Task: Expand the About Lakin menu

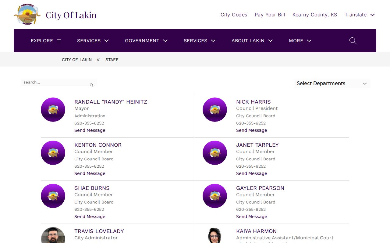Action: click(252, 41)
